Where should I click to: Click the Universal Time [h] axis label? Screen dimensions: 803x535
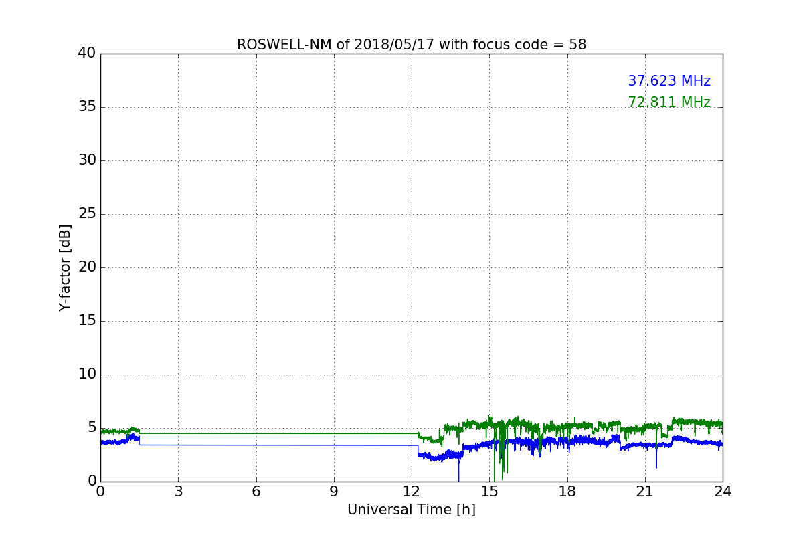(412, 510)
